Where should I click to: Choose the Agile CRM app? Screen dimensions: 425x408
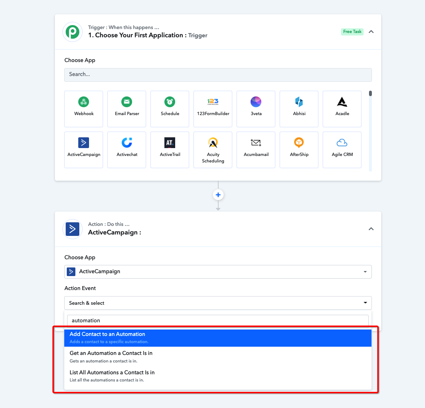pyautogui.click(x=342, y=150)
